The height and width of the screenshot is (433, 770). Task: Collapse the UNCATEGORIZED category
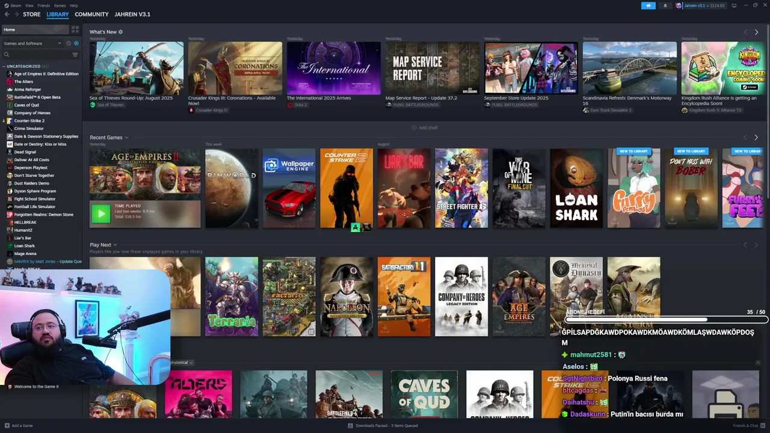pyautogui.click(x=4, y=66)
